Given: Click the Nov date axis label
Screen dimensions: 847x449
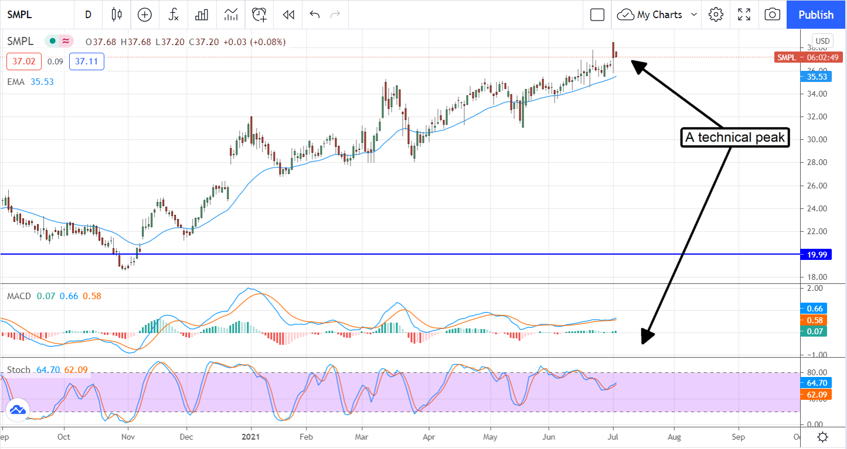Looking at the screenshot, I should pyautogui.click(x=127, y=437).
